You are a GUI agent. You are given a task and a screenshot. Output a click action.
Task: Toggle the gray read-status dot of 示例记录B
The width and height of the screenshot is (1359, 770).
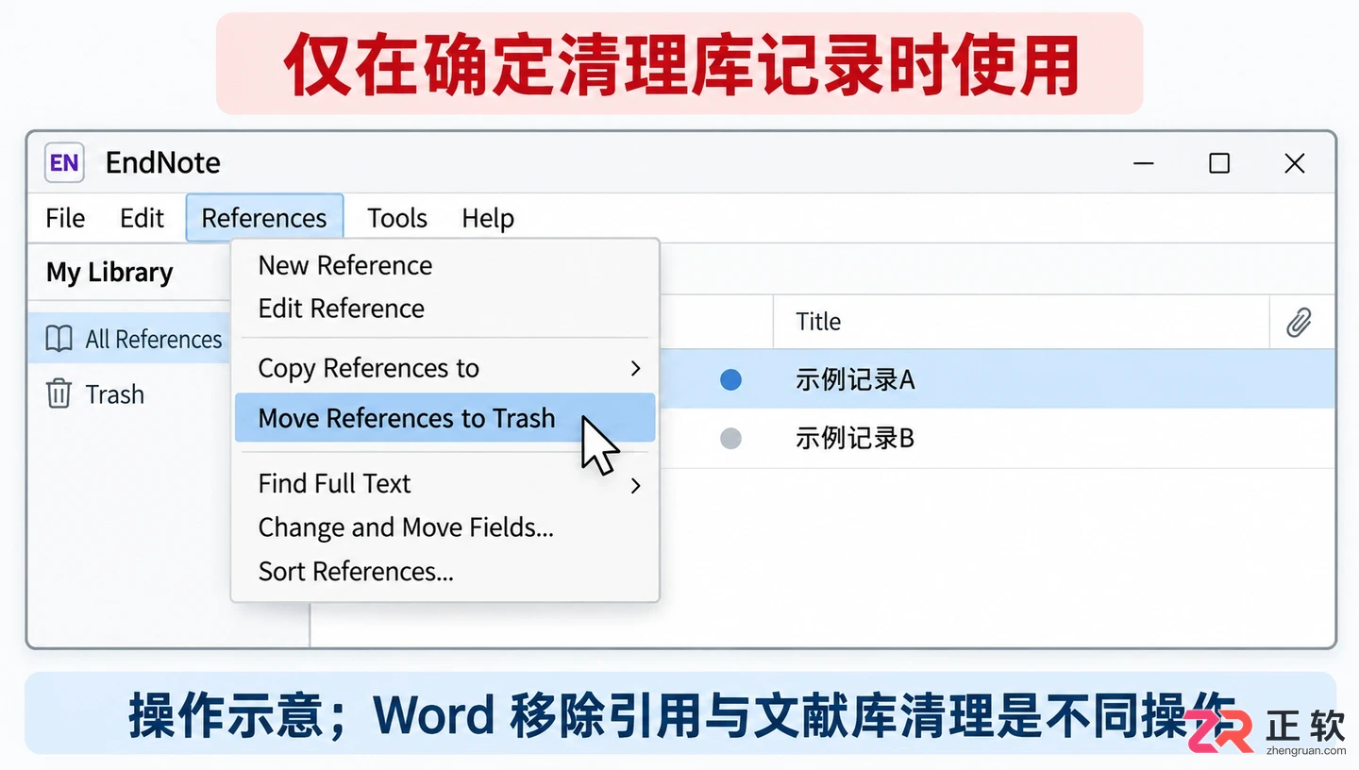click(x=730, y=439)
